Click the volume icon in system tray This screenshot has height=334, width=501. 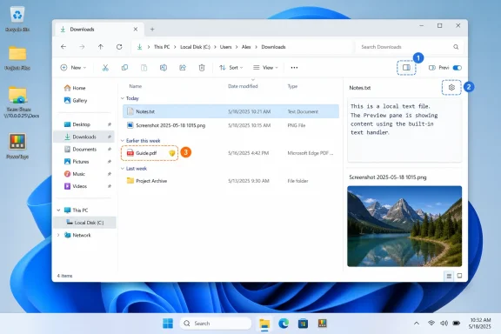tap(444, 324)
